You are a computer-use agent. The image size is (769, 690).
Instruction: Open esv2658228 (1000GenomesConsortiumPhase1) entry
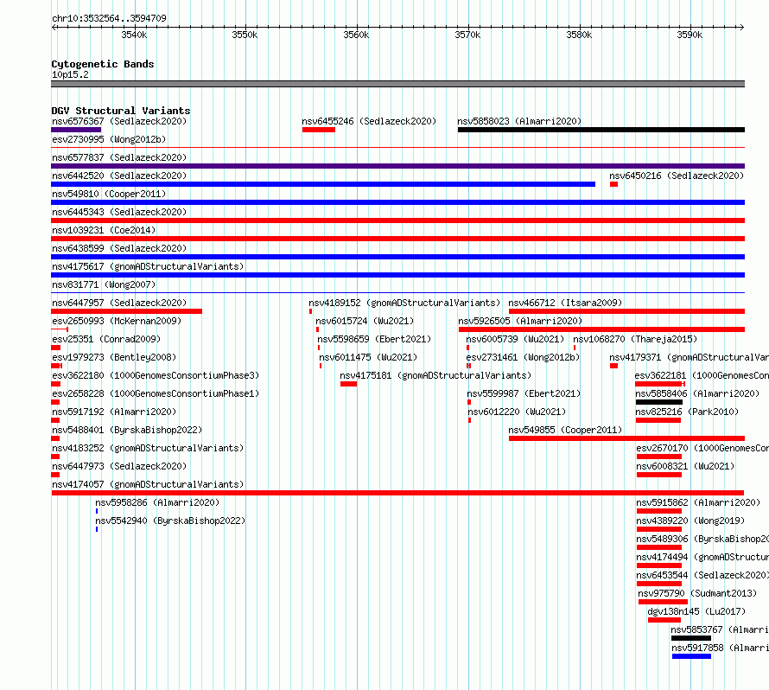coord(156,393)
